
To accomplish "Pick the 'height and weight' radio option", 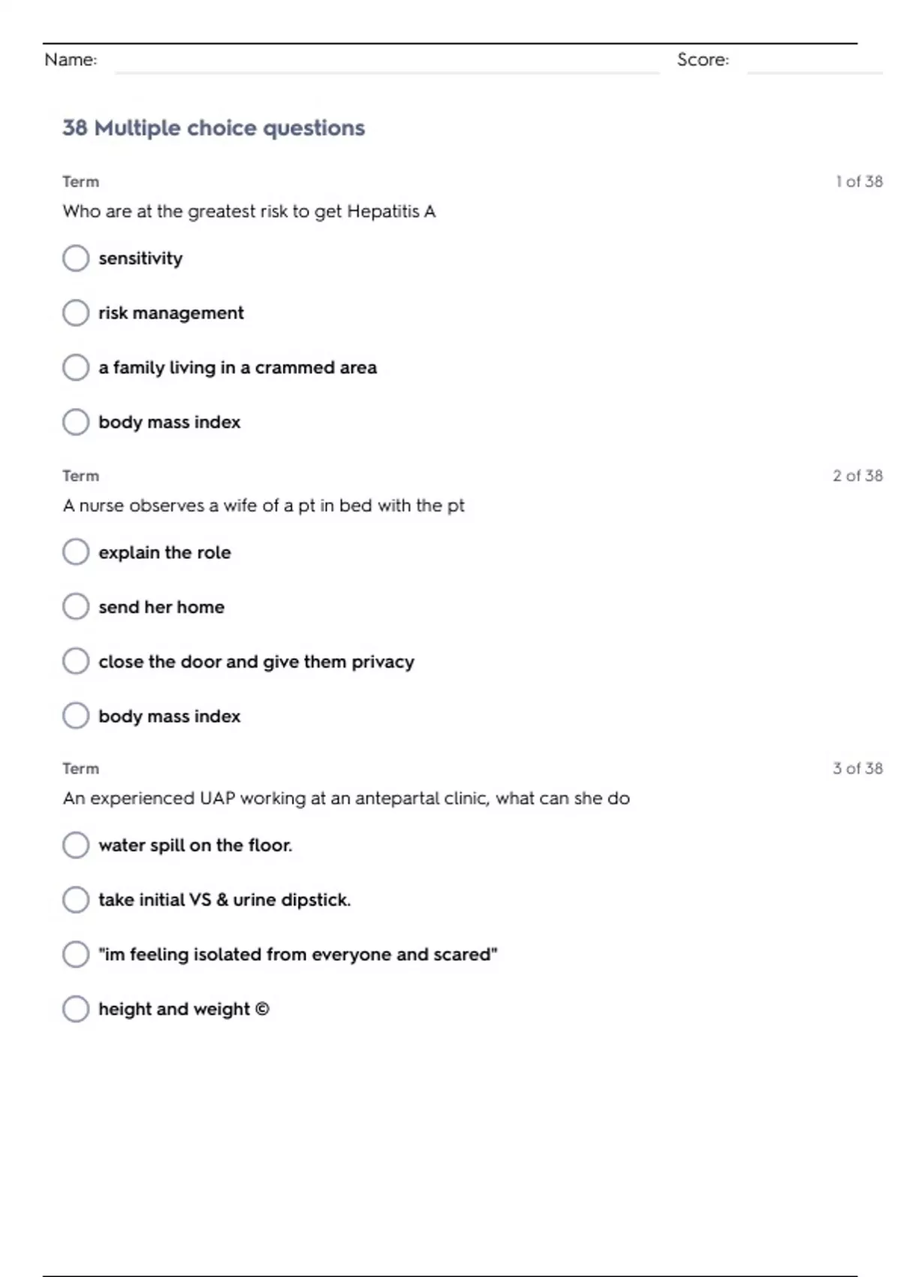I will pyautogui.click(x=76, y=1009).
